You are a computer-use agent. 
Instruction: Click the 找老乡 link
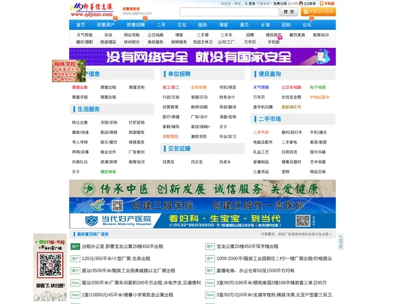[225, 162]
